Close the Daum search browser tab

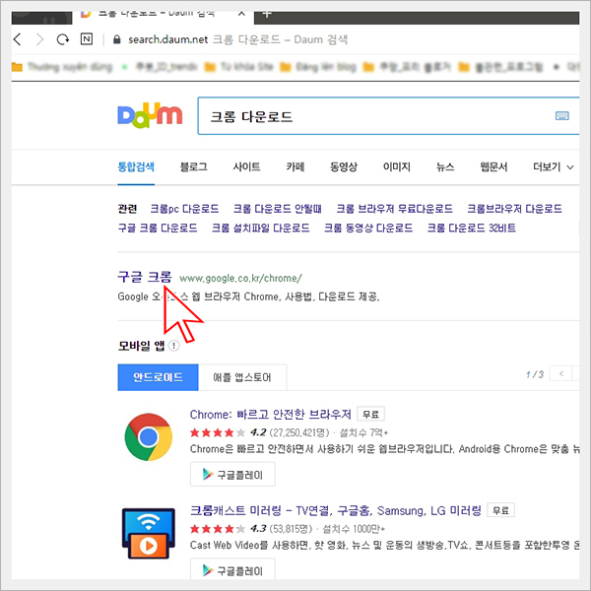(241, 14)
